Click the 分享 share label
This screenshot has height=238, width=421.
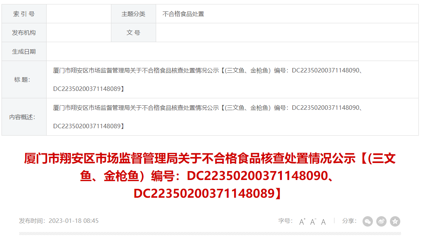(x=349, y=221)
